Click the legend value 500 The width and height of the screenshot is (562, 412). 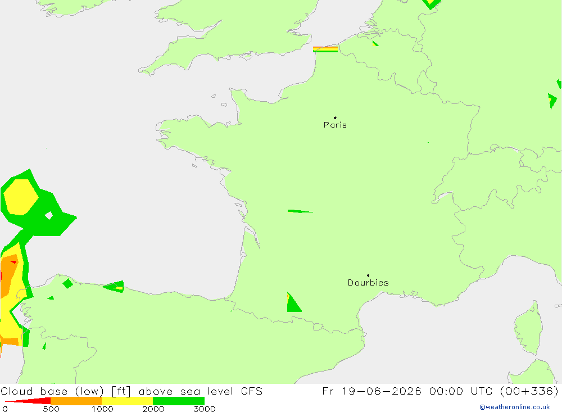(51, 409)
